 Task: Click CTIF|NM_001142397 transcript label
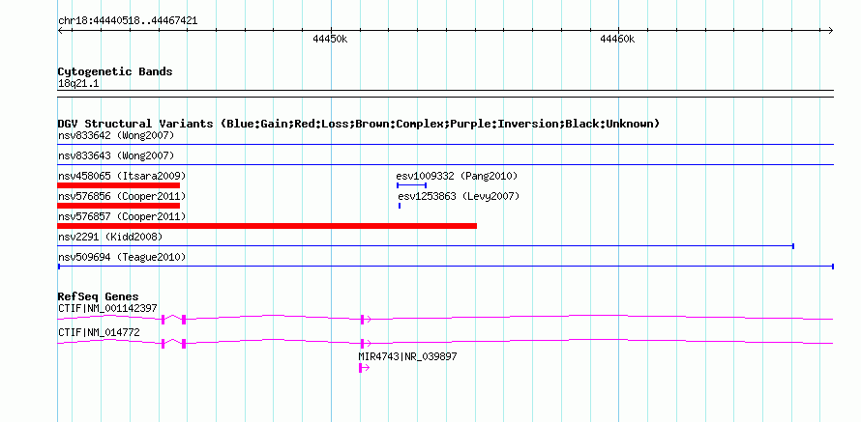107,309
